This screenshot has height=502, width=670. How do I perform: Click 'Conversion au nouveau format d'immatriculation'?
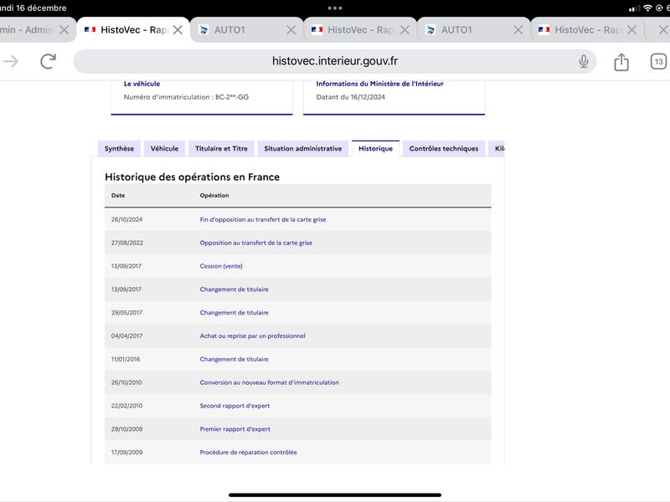[269, 382]
